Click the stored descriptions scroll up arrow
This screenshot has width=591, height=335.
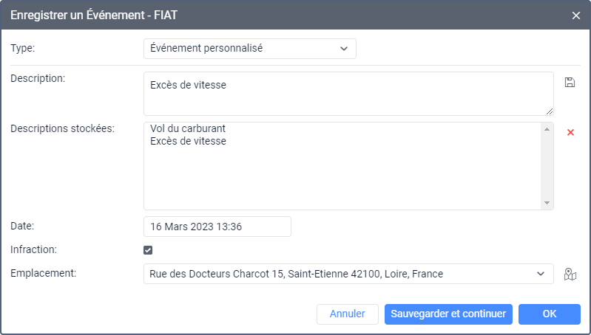(x=547, y=129)
